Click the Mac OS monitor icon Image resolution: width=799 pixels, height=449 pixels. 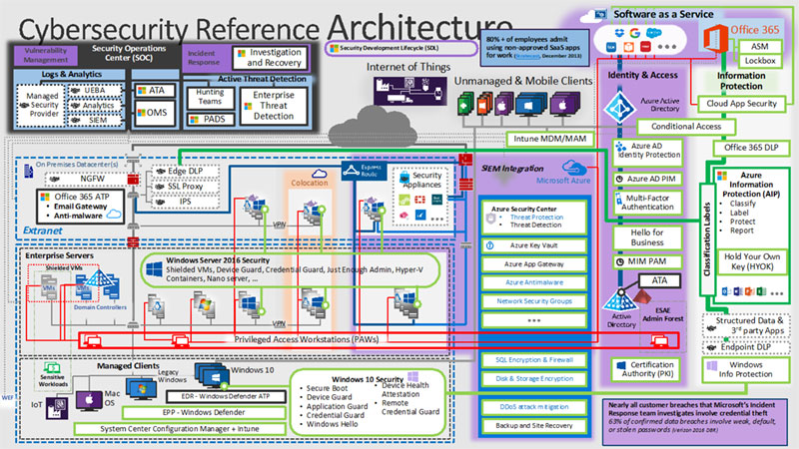(89, 401)
